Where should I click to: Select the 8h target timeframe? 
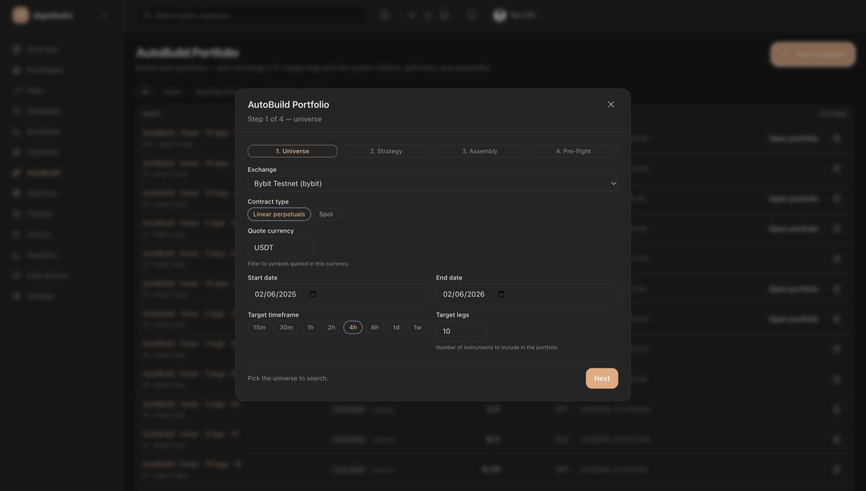click(375, 328)
